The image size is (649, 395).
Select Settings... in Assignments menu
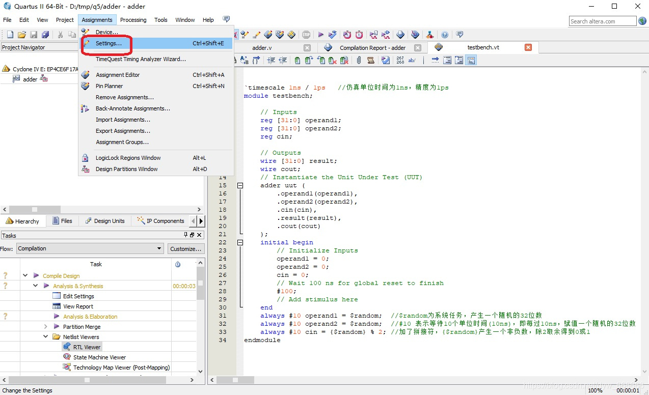tap(109, 43)
